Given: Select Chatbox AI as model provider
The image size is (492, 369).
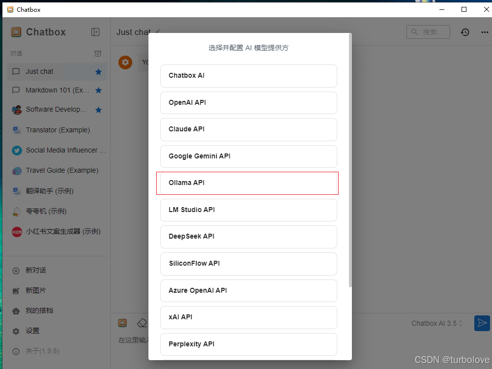Looking at the screenshot, I should pos(249,76).
